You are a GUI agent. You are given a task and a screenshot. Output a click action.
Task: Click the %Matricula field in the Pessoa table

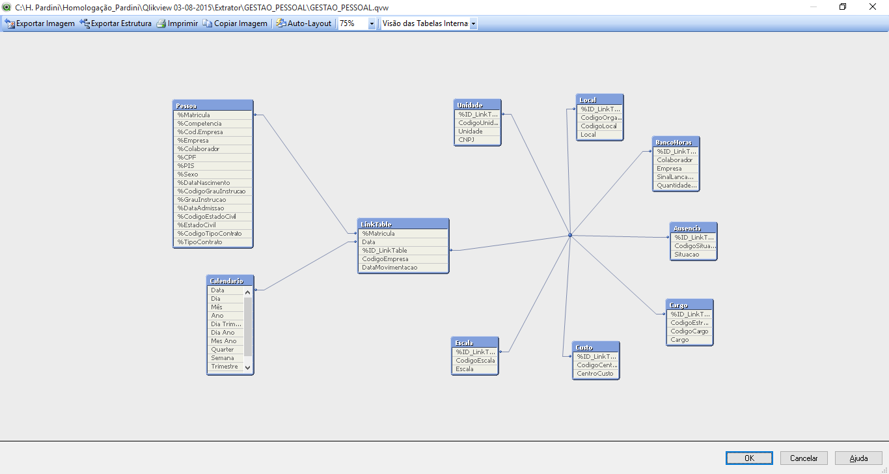pos(213,115)
